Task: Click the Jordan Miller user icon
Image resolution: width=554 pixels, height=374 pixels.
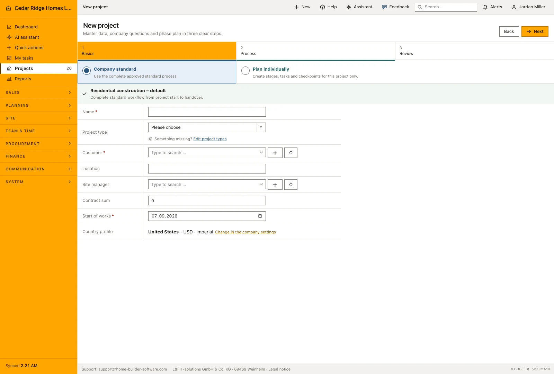Action: point(514,7)
